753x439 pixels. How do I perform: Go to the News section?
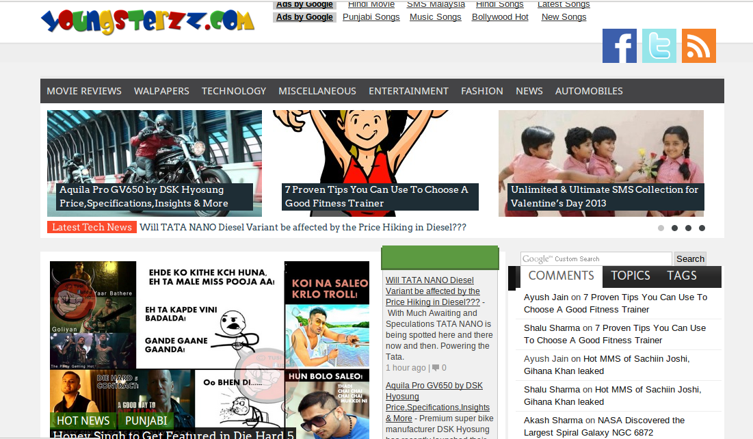pyautogui.click(x=529, y=91)
